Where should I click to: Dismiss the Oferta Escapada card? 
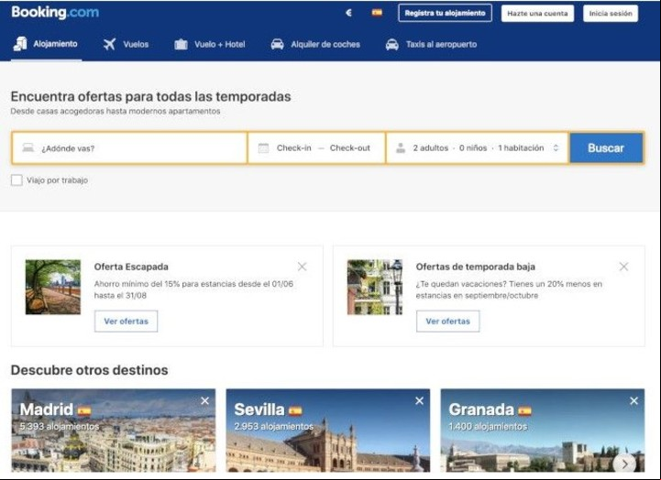click(302, 267)
